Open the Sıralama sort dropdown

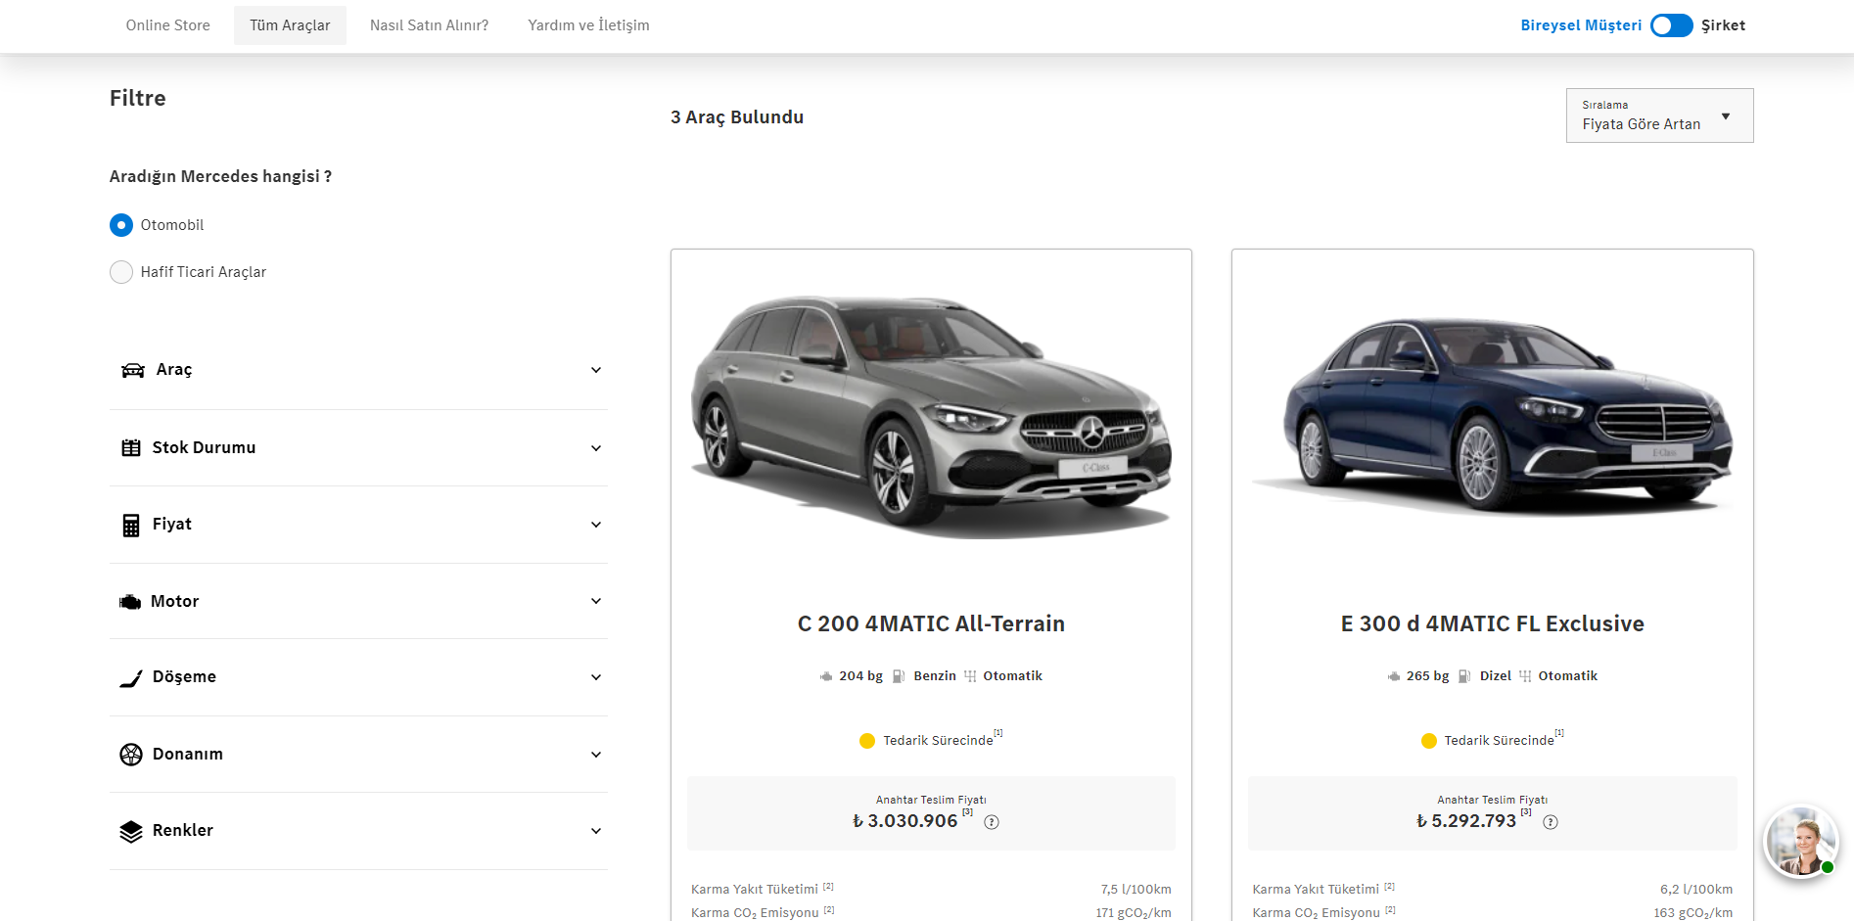[x=1660, y=115]
